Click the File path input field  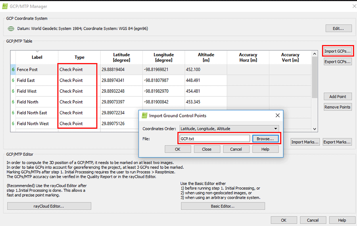point(214,139)
